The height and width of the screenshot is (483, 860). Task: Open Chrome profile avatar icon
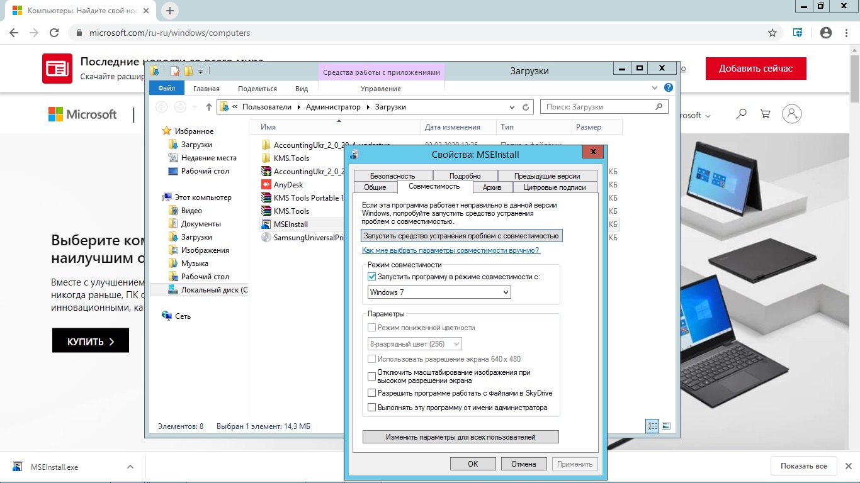point(826,33)
